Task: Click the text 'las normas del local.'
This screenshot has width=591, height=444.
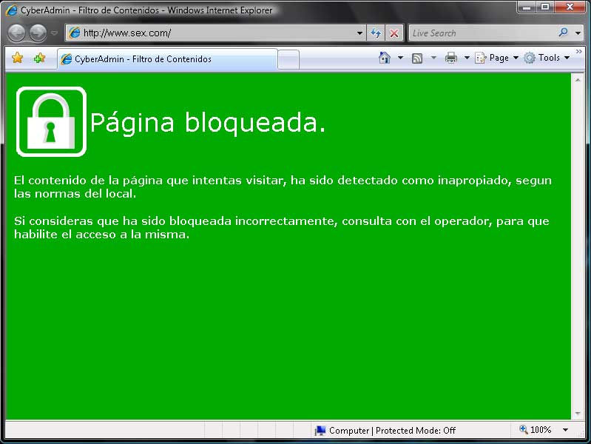Action: click(75, 194)
